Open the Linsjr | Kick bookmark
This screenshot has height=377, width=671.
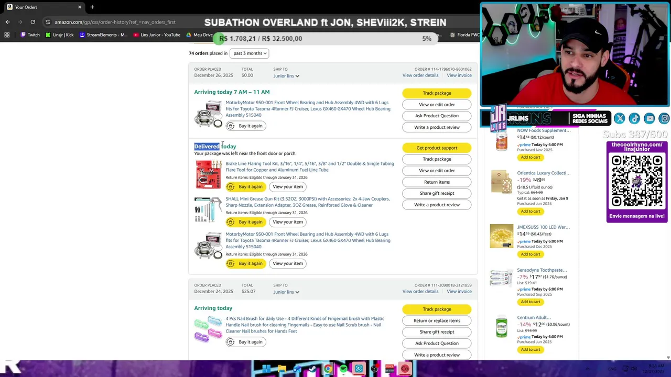pyautogui.click(x=59, y=35)
